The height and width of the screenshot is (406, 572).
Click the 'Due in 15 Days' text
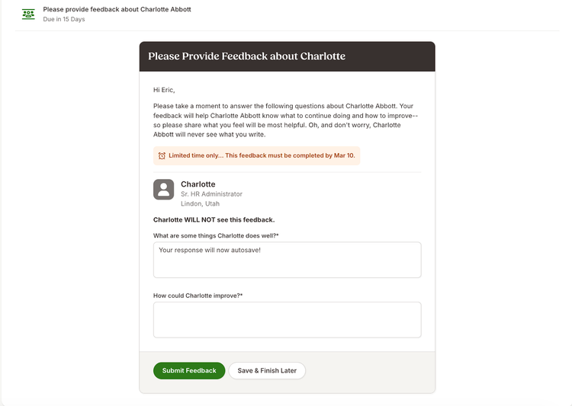tap(64, 19)
